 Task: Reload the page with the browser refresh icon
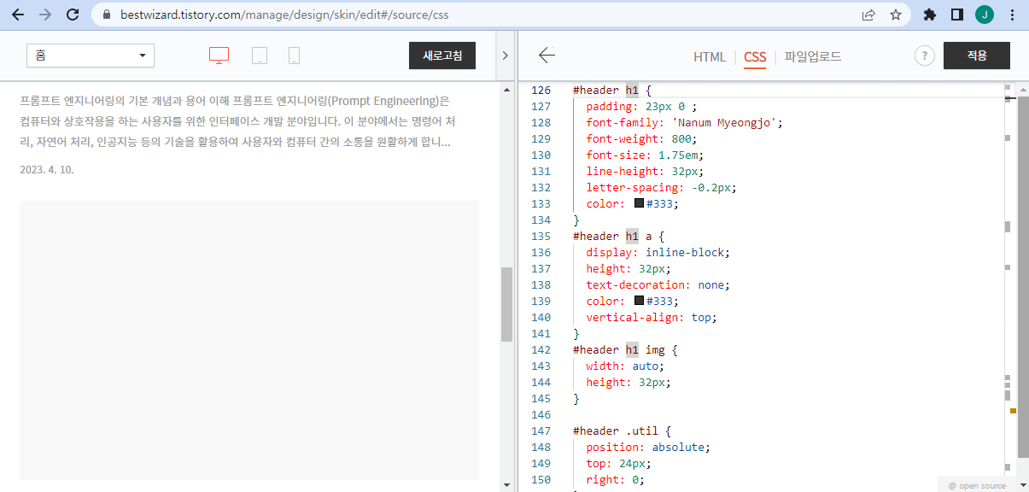coord(71,14)
